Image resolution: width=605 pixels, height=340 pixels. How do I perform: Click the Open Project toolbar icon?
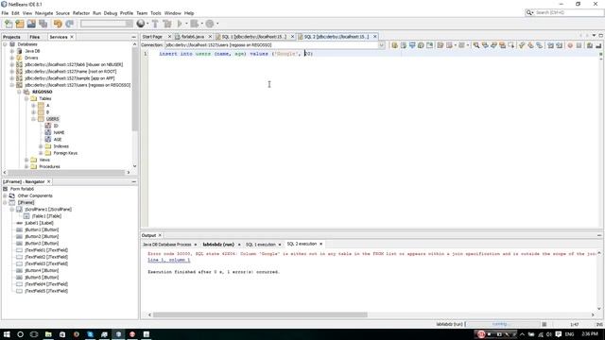31,24
